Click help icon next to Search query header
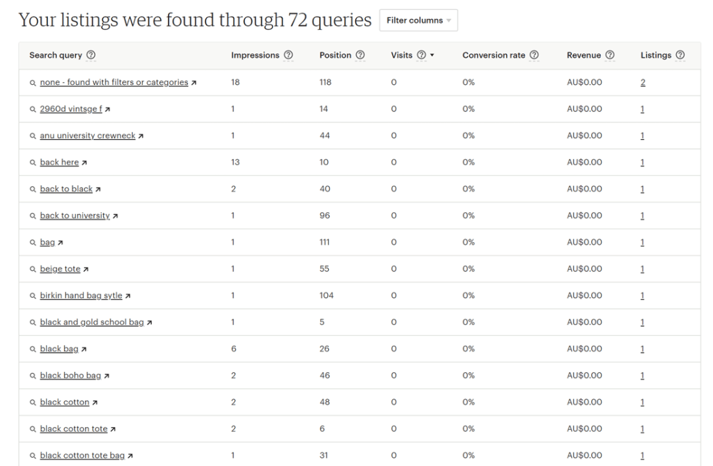Screen dimensions: 713x466 [91, 56]
